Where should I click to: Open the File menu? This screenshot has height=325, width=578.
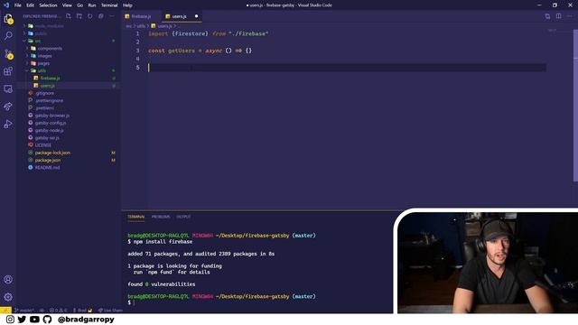pos(18,5)
